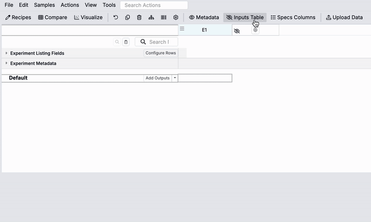Toggle the crossed-eye icon next to E1
Image resolution: width=371 pixels, height=222 pixels.
[237, 31]
